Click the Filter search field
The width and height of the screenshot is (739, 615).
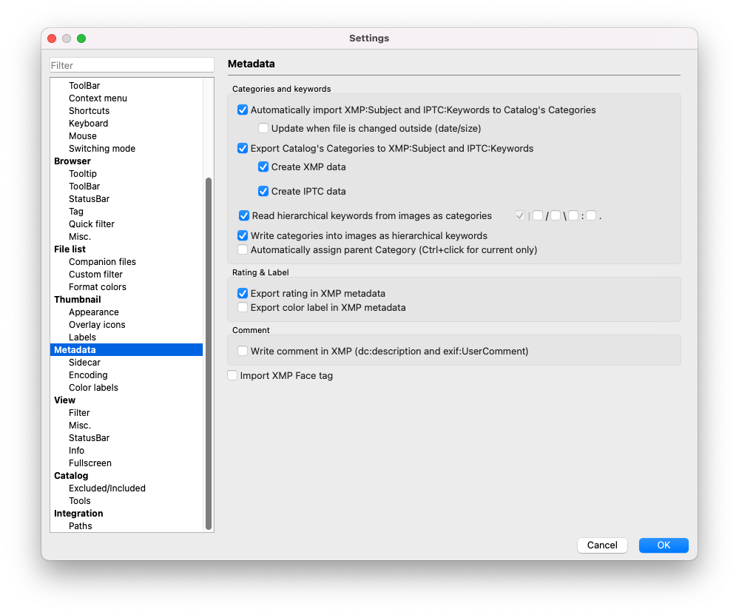132,65
